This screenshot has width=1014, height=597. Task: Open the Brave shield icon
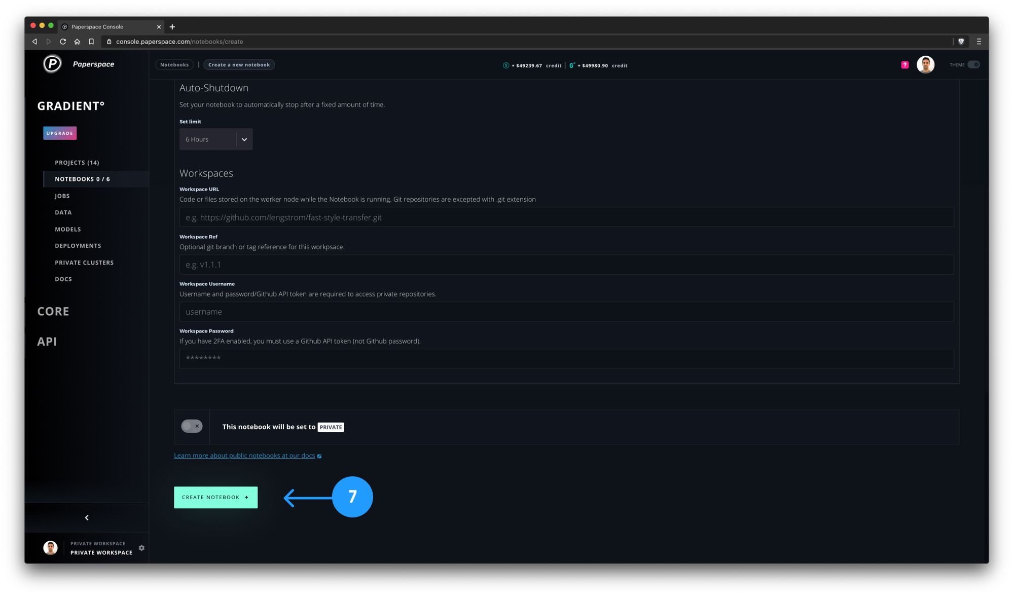point(961,42)
